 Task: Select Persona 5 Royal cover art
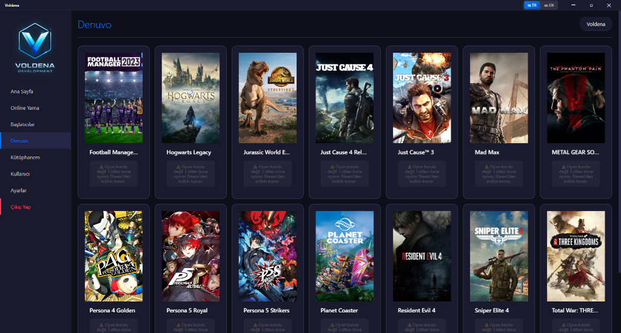tap(190, 256)
